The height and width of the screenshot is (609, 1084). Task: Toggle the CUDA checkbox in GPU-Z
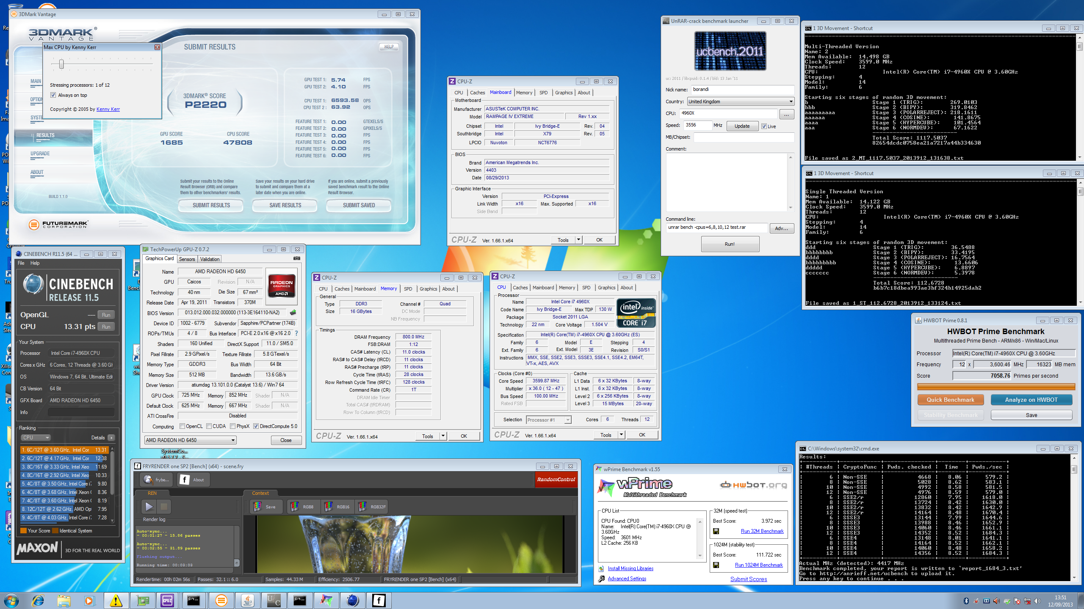tap(209, 426)
